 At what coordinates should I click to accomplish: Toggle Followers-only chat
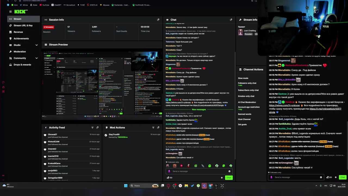click(x=247, y=83)
